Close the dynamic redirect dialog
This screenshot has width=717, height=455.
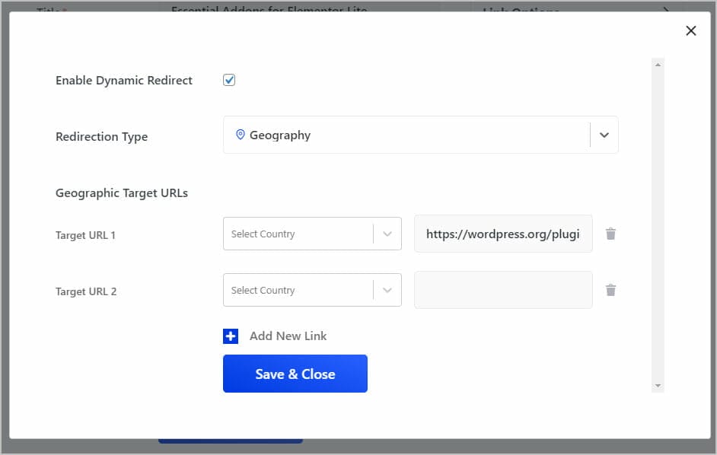click(x=691, y=30)
